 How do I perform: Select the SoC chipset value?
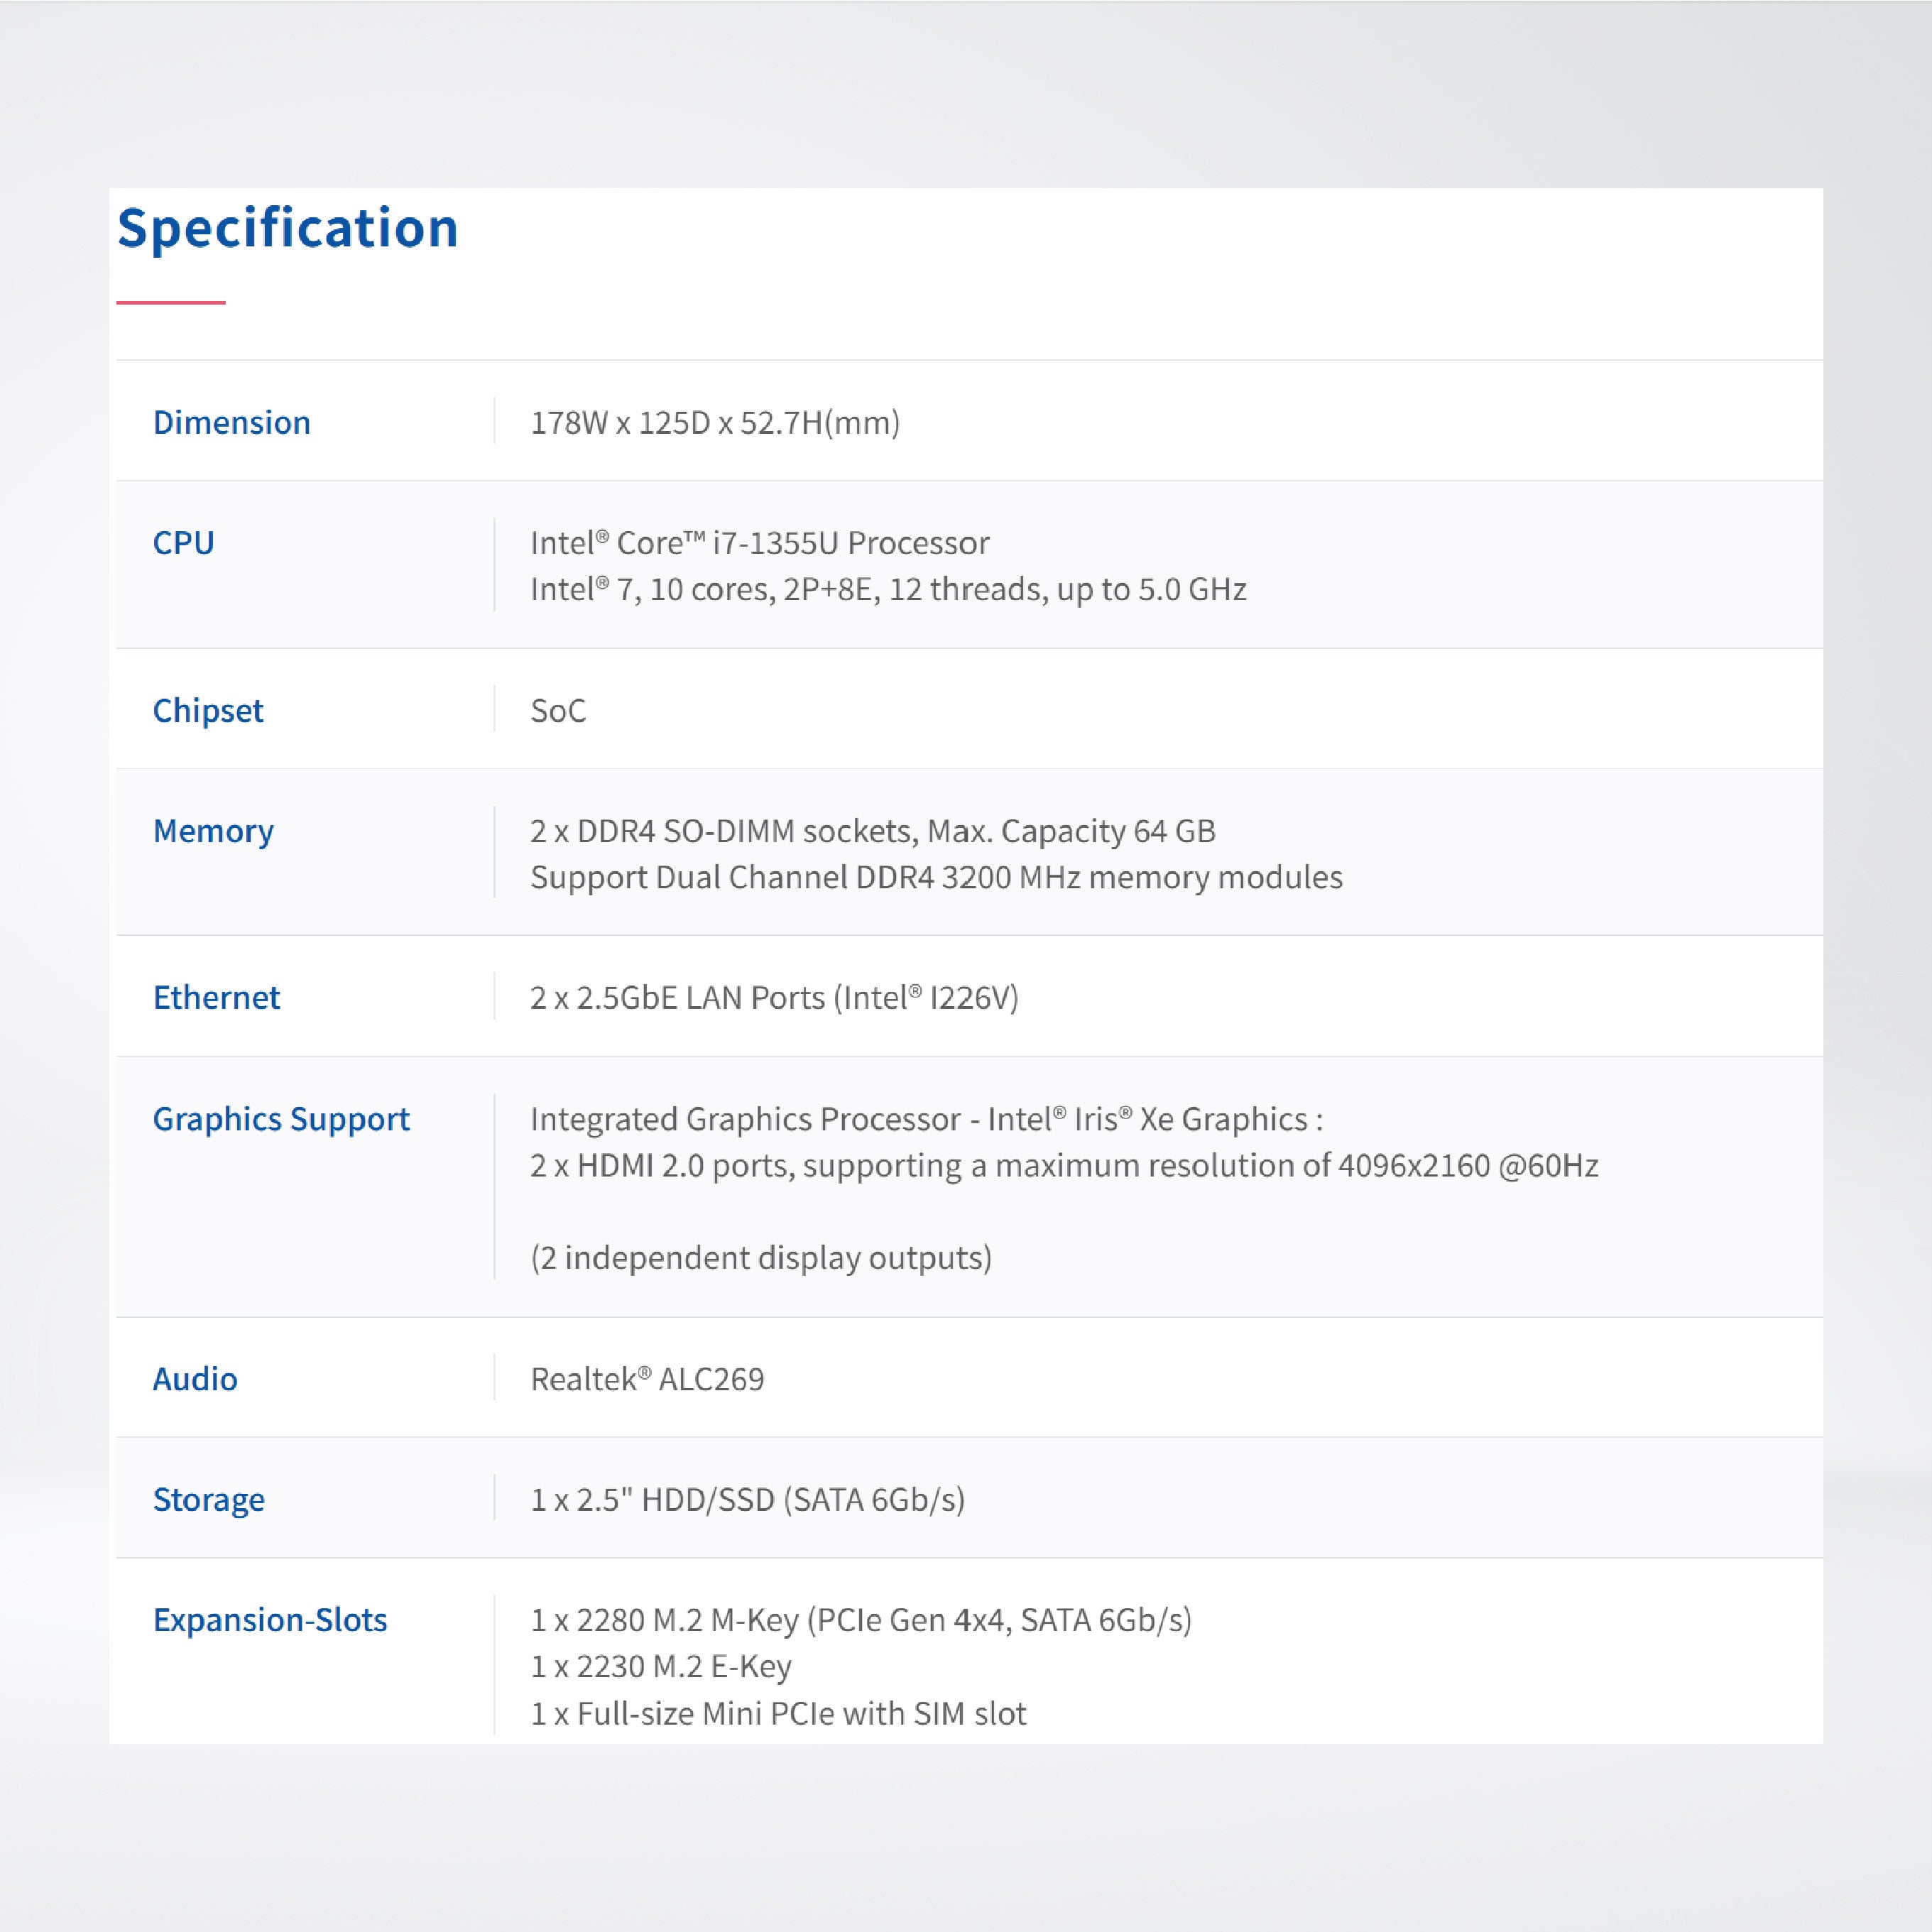click(558, 710)
